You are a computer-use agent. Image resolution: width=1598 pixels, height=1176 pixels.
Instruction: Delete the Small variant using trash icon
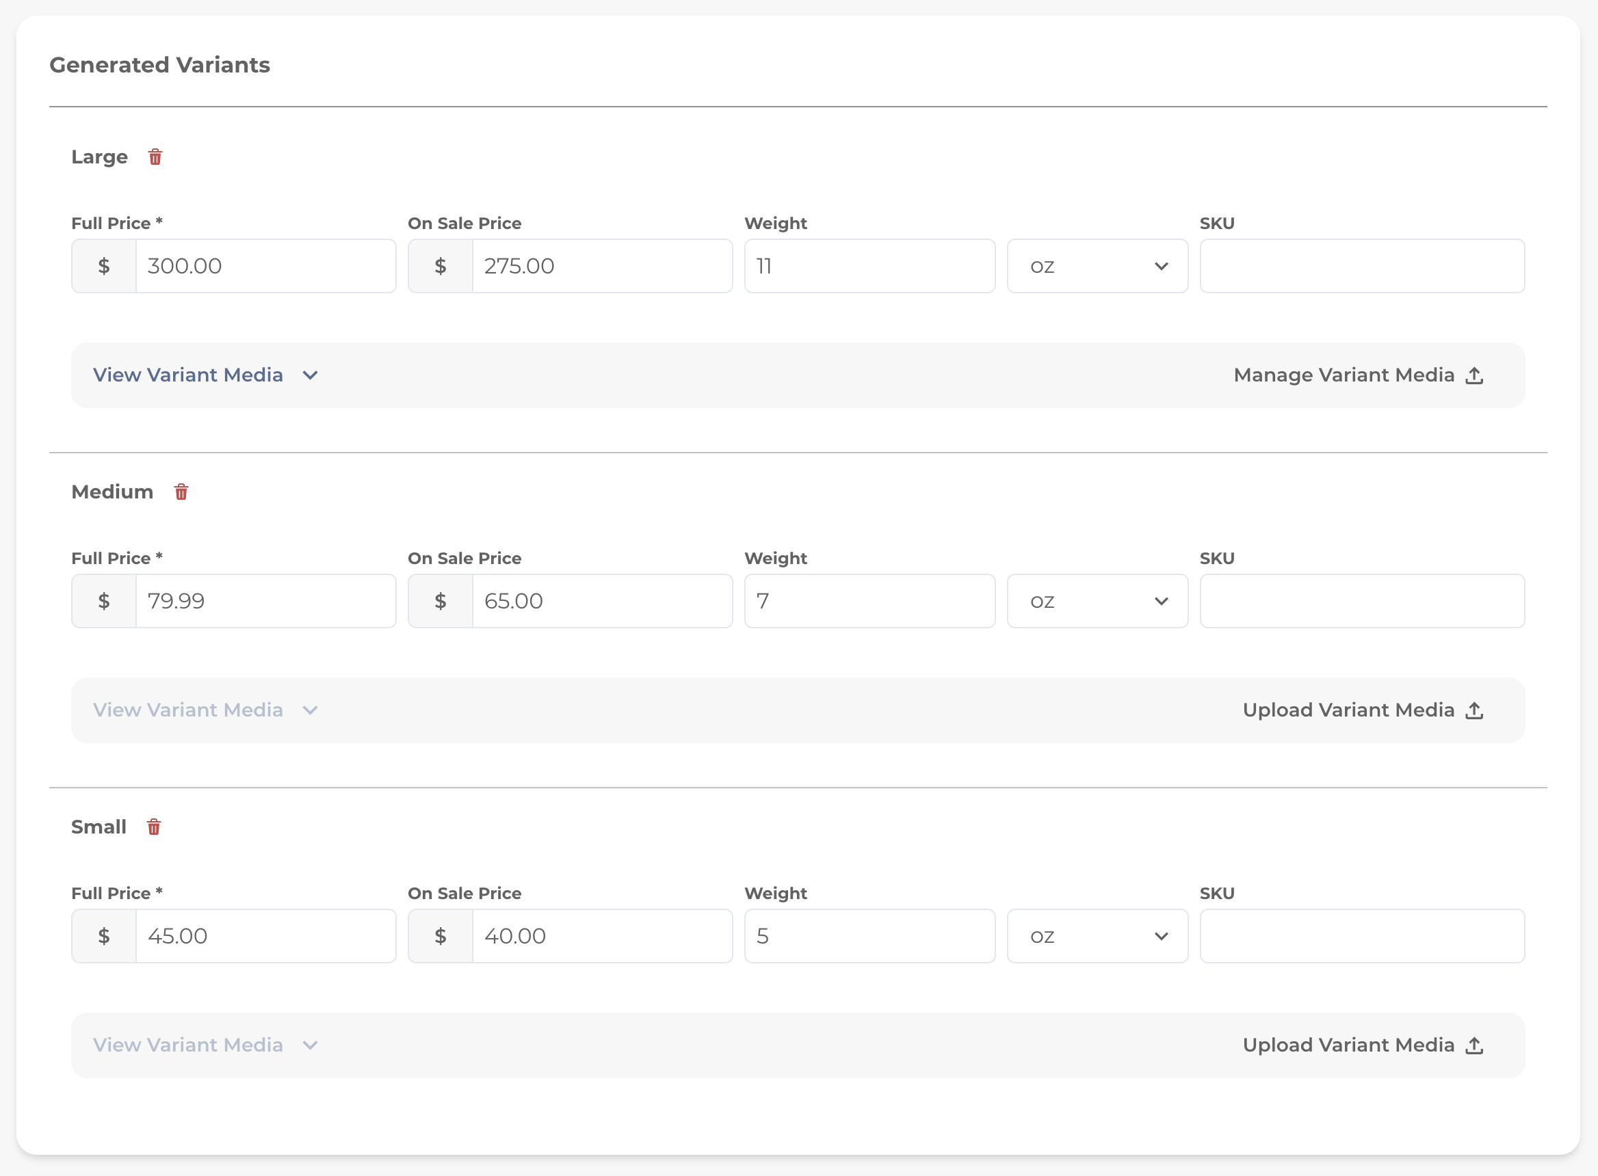tap(154, 827)
